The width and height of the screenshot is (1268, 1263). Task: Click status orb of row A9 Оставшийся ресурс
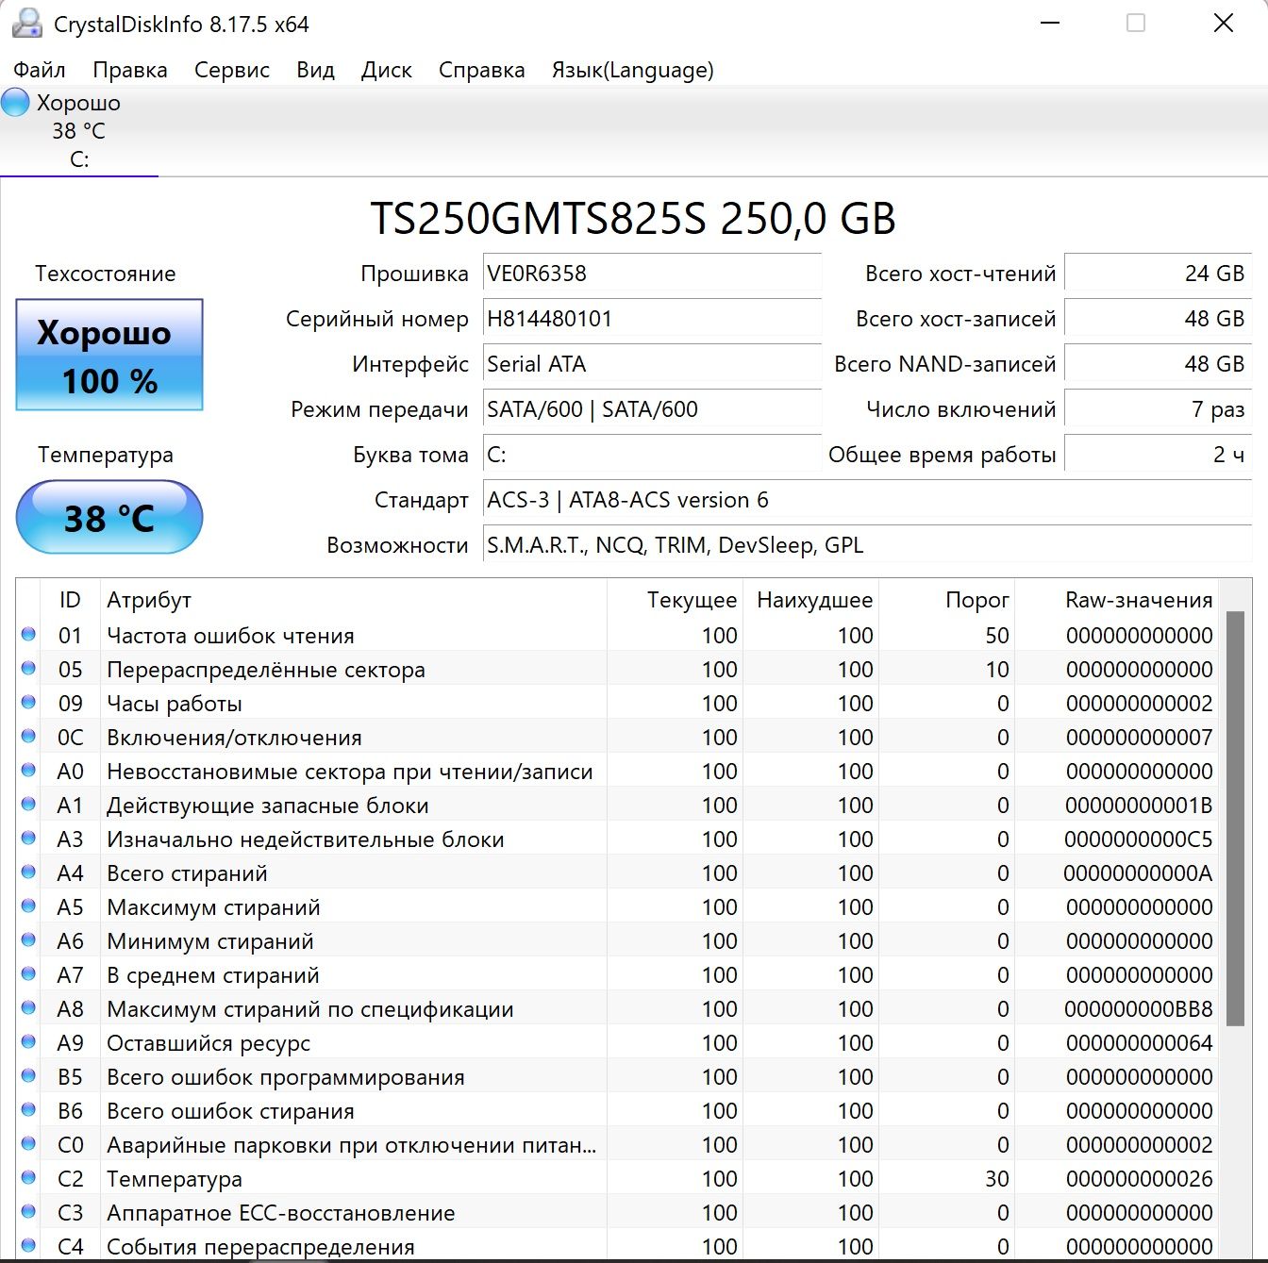[28, 1041]
